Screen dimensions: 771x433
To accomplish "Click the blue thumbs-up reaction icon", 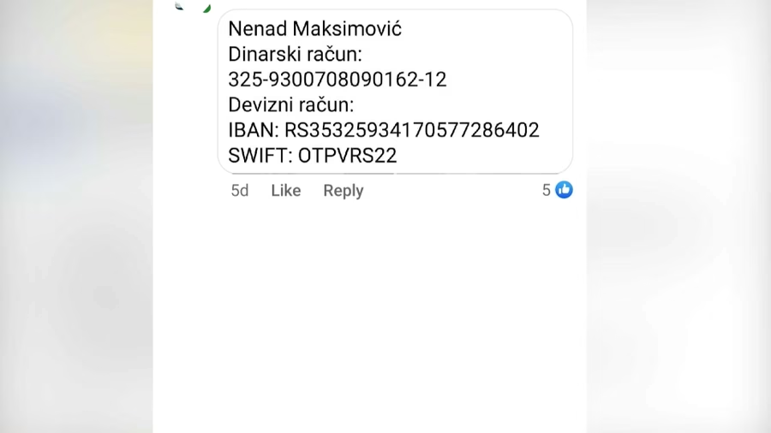I will tap(564, 190).
